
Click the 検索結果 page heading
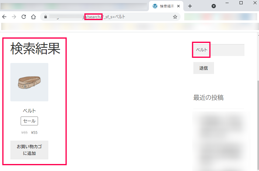point(35,48)
